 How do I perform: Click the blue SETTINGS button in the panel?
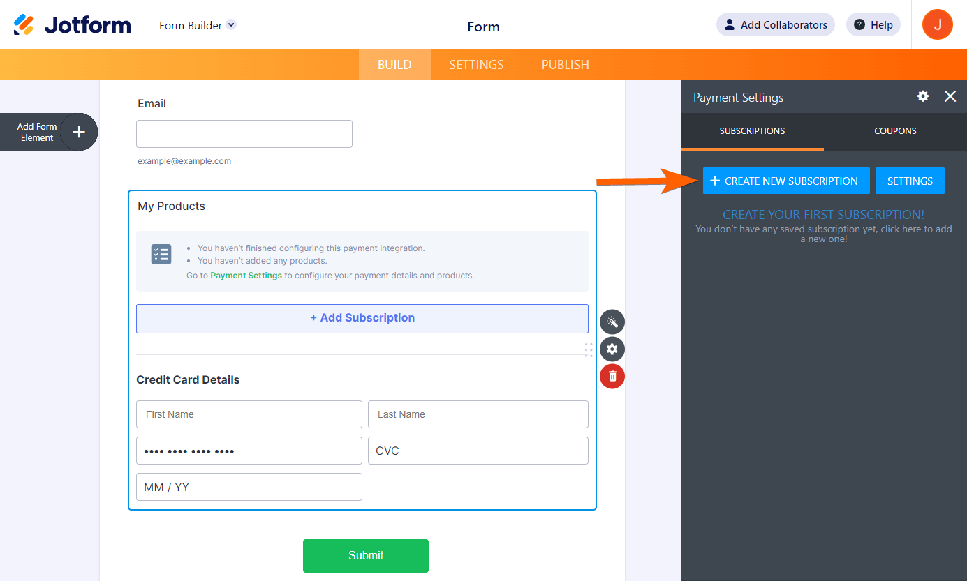[x=909, y=181]
